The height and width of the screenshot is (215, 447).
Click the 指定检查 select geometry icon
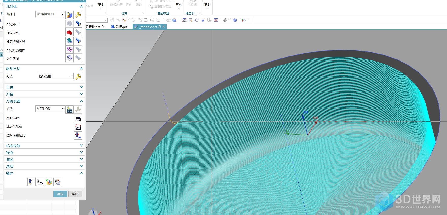pos(70,33)
